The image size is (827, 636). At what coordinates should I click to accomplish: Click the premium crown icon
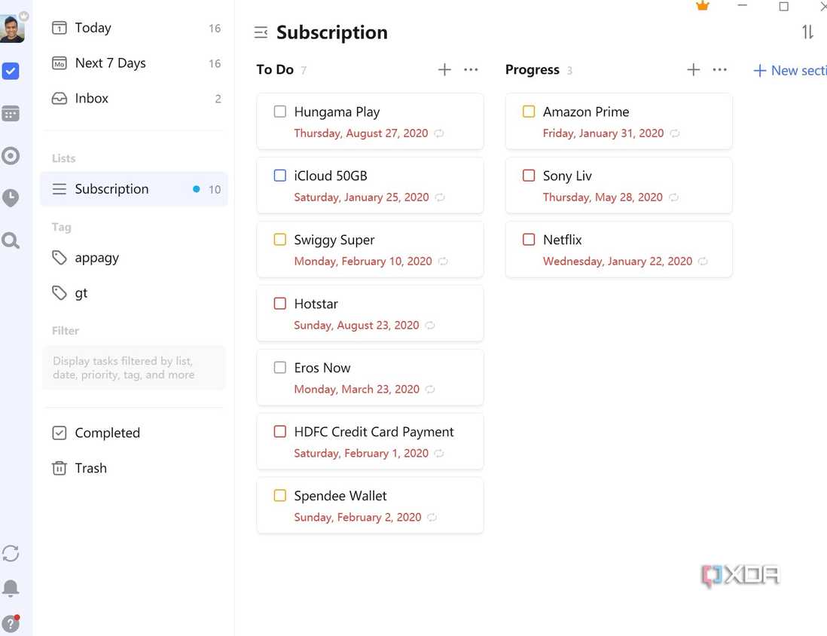click(703, 6)
